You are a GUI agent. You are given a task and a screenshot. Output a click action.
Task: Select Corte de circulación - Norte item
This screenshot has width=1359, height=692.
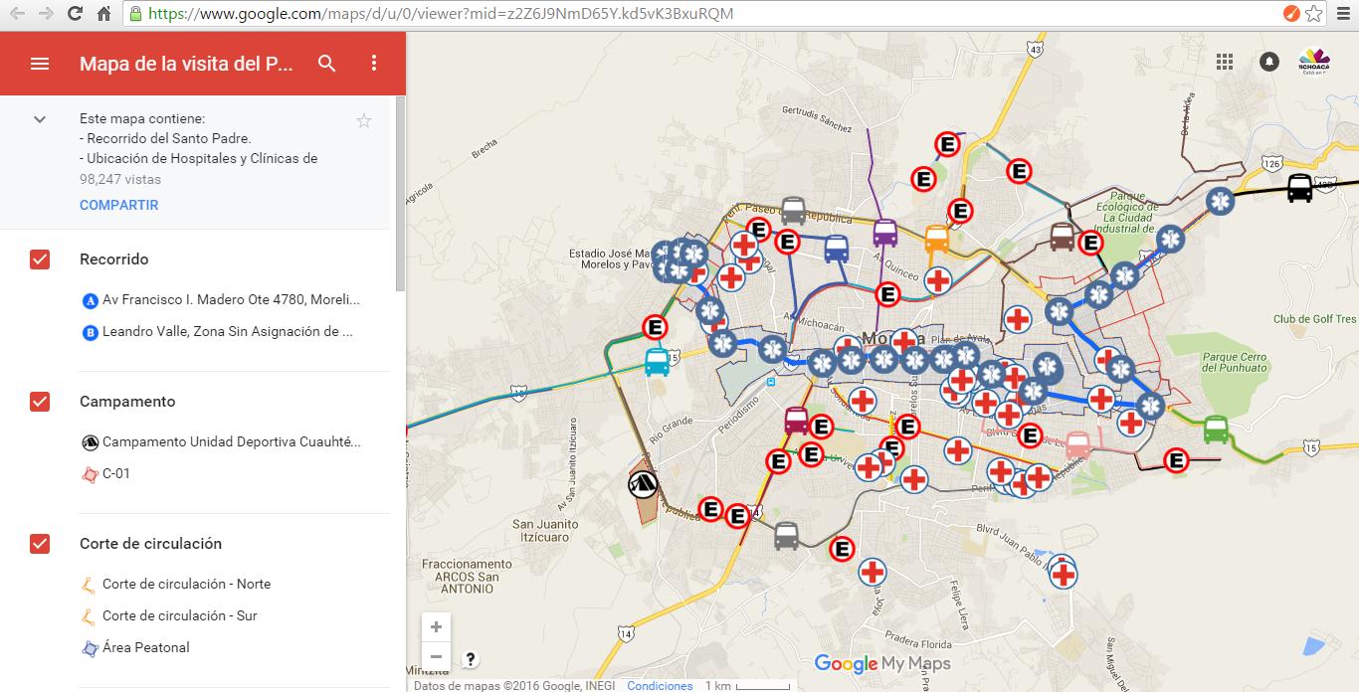pos(186,585)
